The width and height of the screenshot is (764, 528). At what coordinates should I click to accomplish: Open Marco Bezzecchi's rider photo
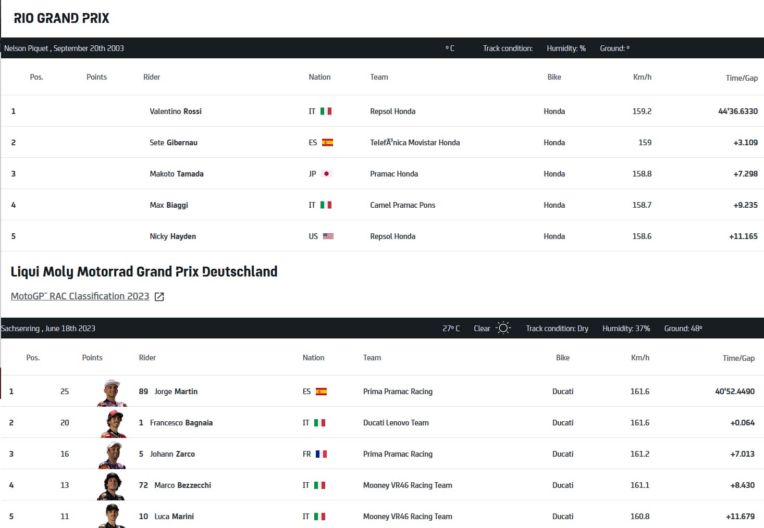[112, 486]
